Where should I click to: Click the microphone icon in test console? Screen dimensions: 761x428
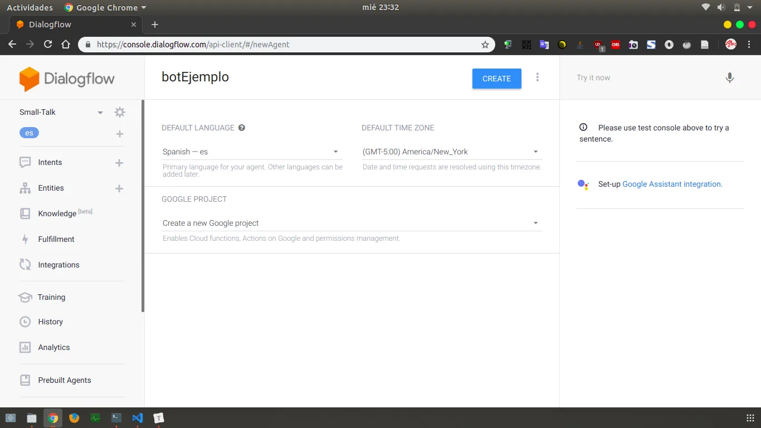tap(730, 78)
